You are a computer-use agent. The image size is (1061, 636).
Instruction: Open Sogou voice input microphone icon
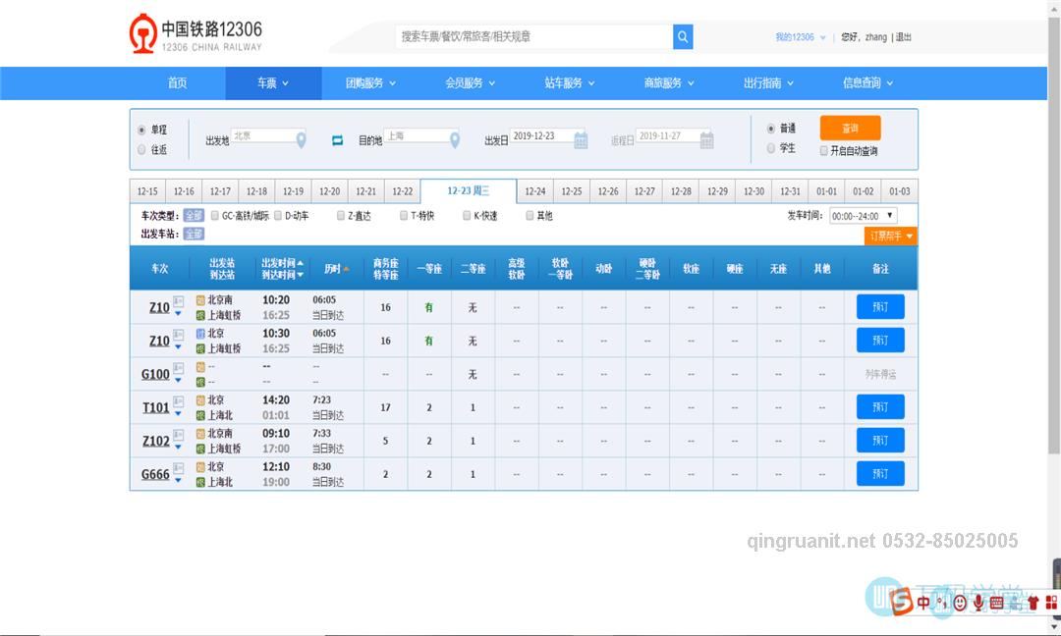pos(978,603)
